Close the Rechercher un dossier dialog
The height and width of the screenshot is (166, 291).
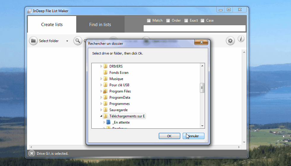click(x=201, y=42)
